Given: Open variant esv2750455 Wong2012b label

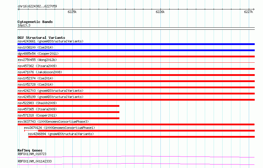Looking at the screenshot, I should point(37,60).
